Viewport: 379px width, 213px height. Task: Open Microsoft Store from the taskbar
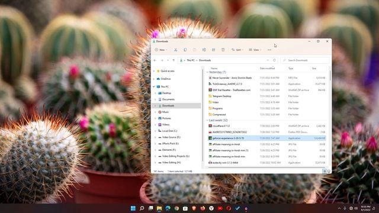click(185, 208)
